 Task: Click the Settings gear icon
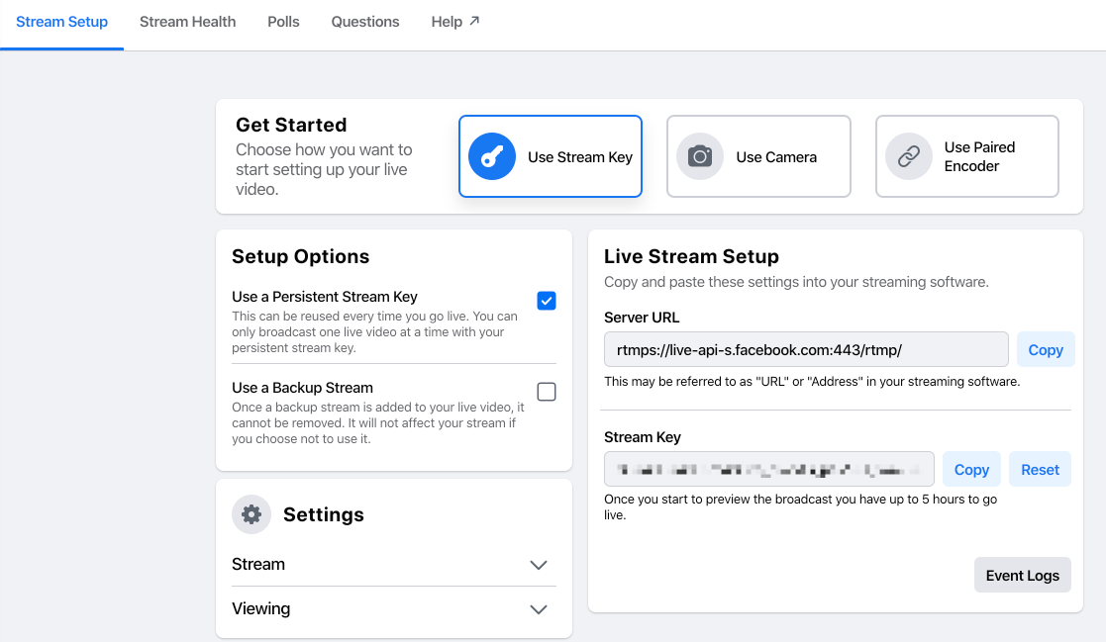pos(251,514)
